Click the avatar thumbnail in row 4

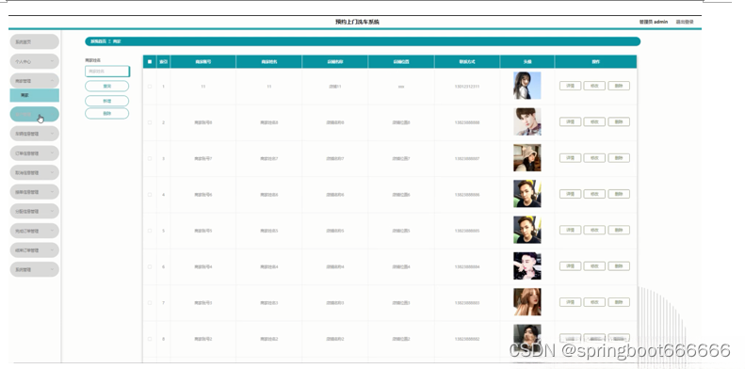526,194
